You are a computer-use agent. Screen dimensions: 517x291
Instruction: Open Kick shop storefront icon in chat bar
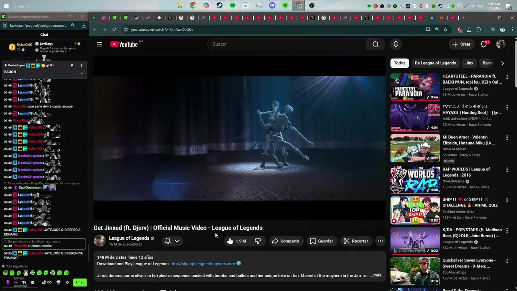point(58,283)
